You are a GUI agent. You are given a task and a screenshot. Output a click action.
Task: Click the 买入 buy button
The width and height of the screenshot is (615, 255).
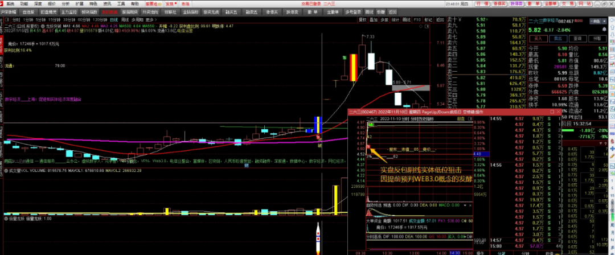click(539, 39)
